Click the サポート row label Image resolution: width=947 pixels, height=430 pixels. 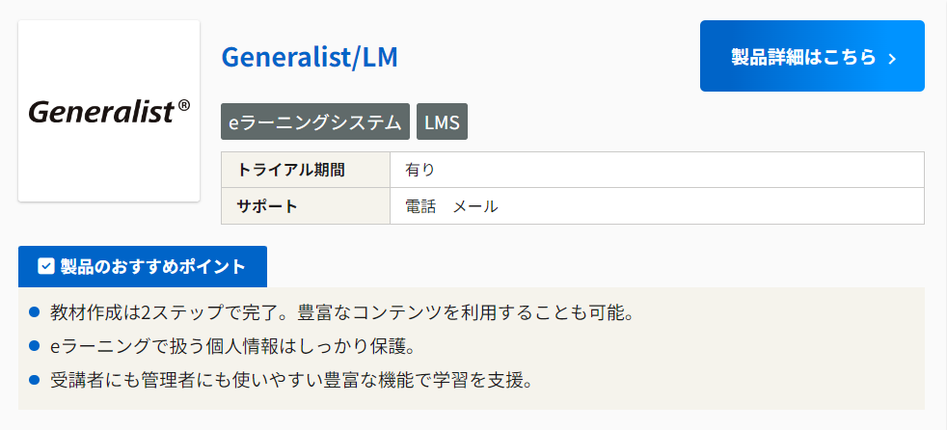(x=267, y=205)
